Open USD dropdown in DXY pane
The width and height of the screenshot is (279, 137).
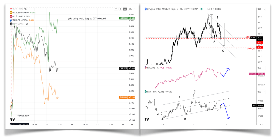click(x=261, y=90)
